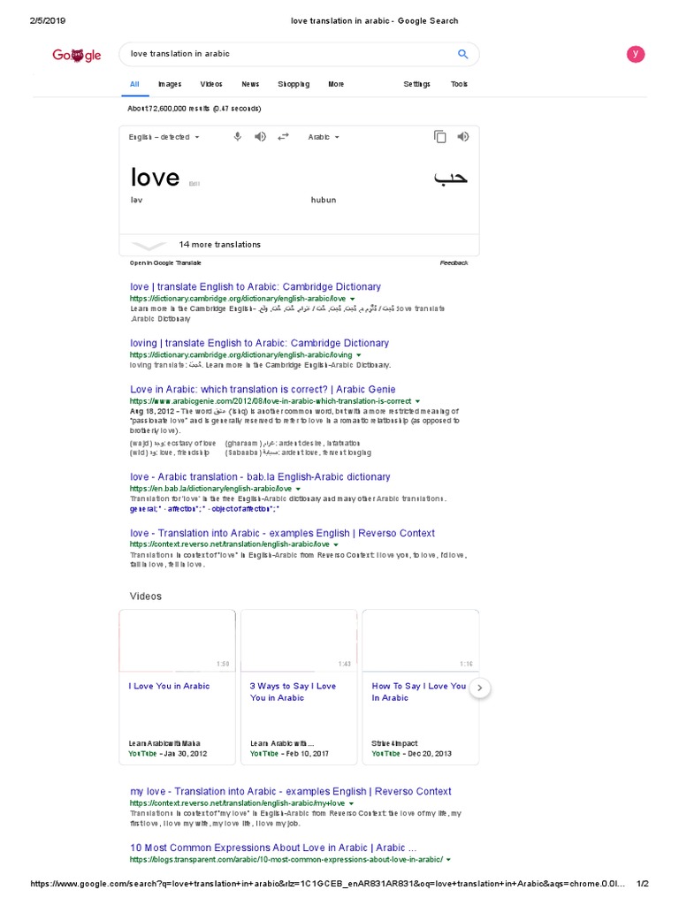Open dropdown arrow beside blogs.transparent.com URL
Viewport: 679px width, 905px height.
pyautogui.click(x=448, y=860)
